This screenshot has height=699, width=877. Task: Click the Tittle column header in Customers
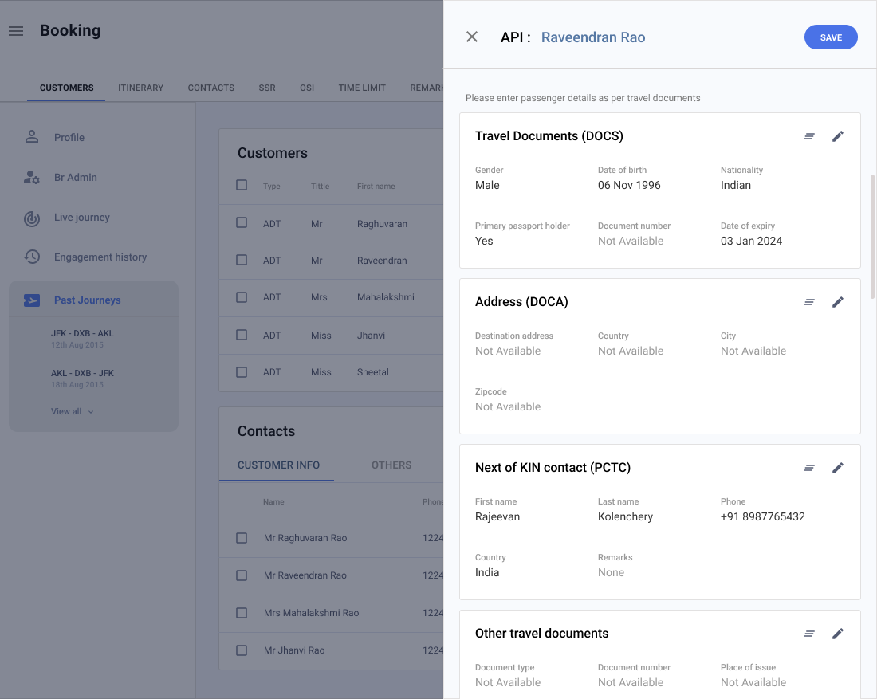(320, 187)
